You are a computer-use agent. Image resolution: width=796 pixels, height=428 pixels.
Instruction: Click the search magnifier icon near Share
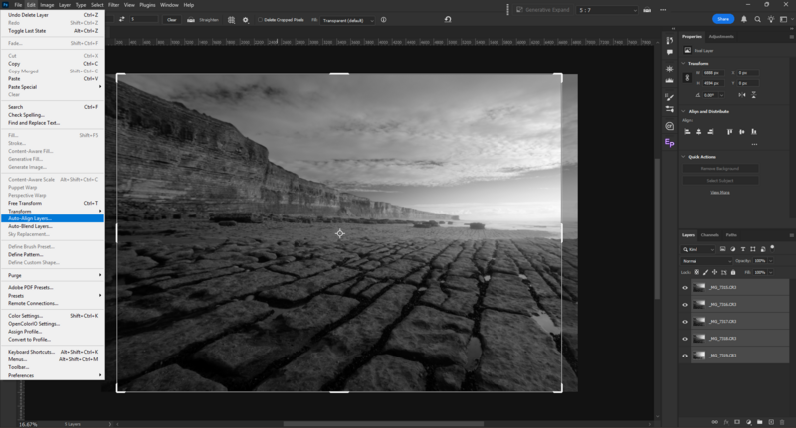[x=757, y=19]
